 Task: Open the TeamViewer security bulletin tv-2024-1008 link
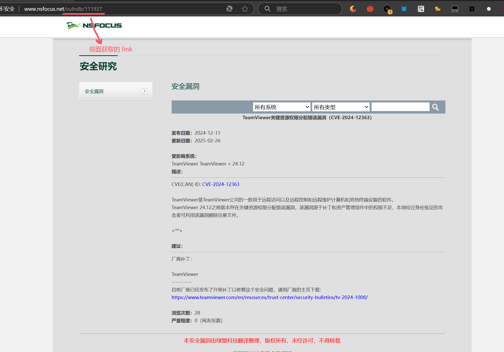pos(270,297)
